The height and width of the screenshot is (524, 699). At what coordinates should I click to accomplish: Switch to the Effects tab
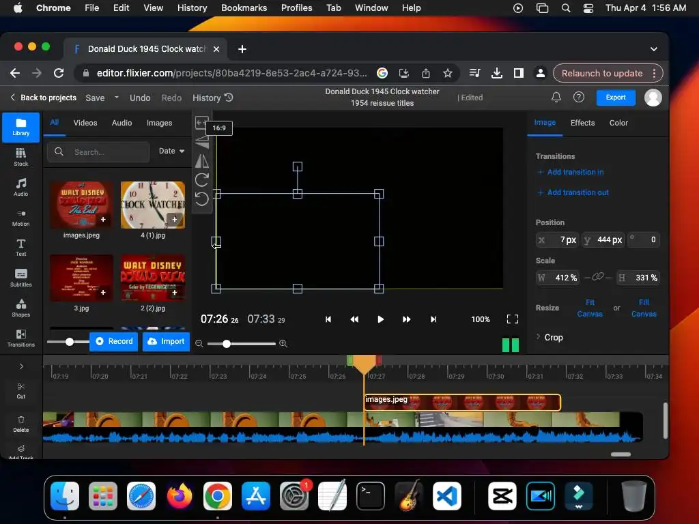(x=582, y=123)
